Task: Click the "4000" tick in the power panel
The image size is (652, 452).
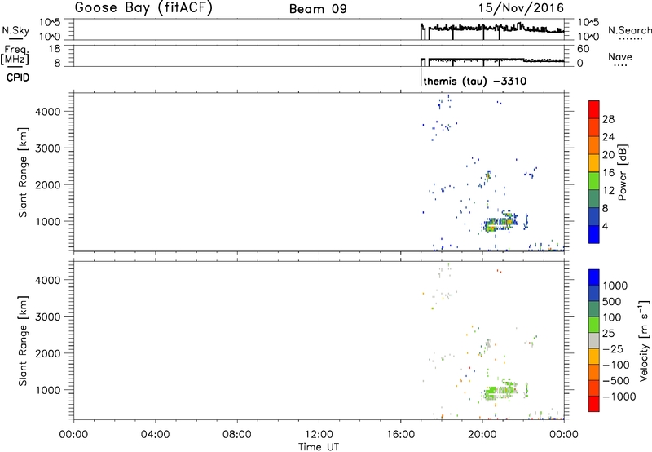Action: coord(48,112)
